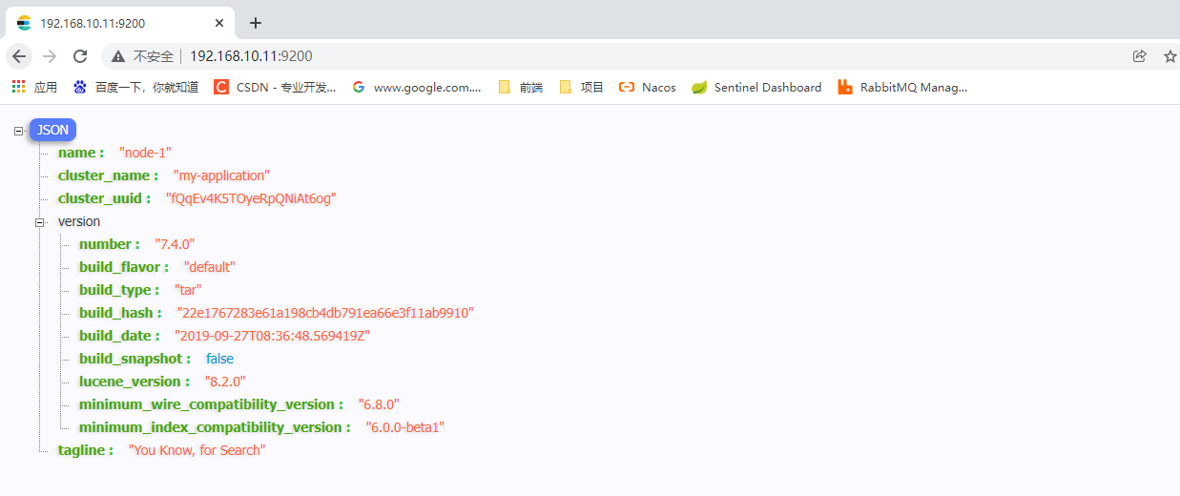Click the "fQqEv4K5TOyeRpQNiAt6og" value

251,198
